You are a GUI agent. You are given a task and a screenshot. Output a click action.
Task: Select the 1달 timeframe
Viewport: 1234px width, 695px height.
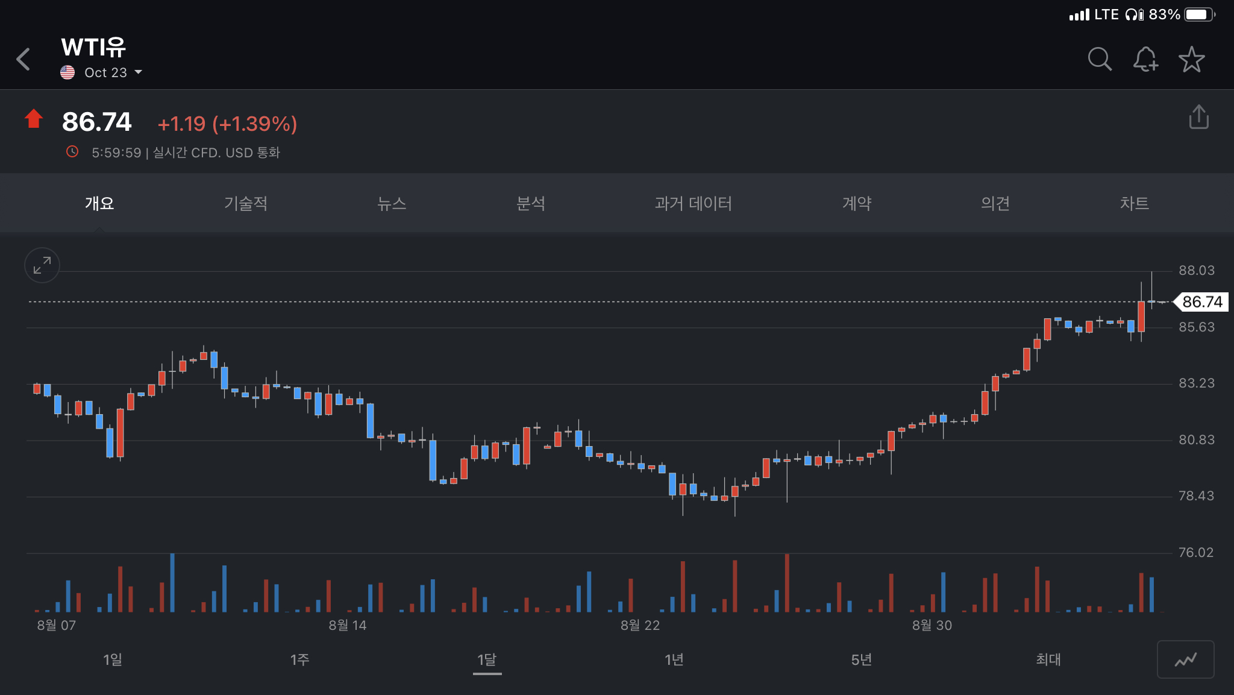[487, 659]
